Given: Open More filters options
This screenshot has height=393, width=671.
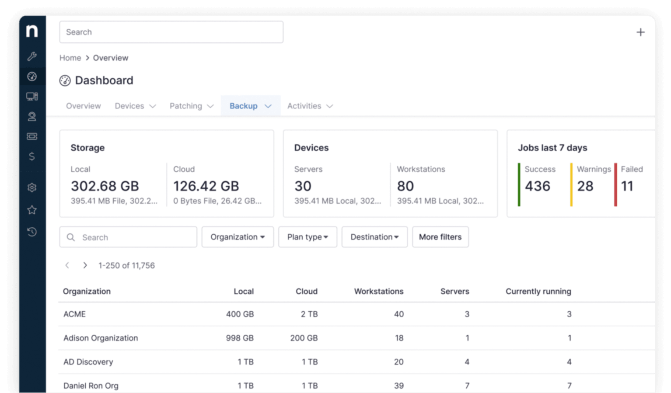Looking at the screenshot, I should (x=440, y=237).
